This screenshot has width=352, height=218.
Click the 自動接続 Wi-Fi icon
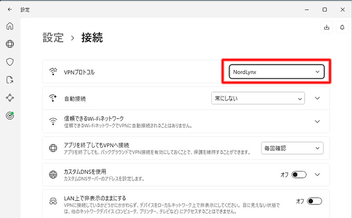tap(53, 98)
